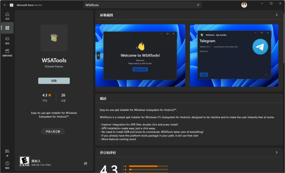Open the Home page from sidebar
Image resolution: width=285 pixels, height=173 pixels.
[x=7, y=16]
